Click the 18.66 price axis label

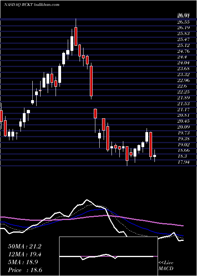[x=184, y=150]
